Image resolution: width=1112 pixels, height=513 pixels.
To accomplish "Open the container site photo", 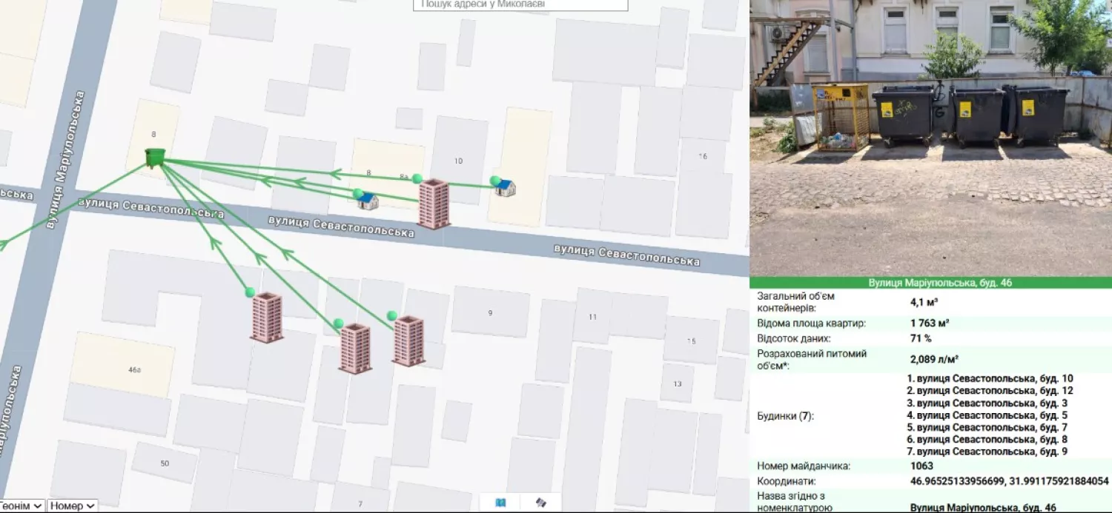I will (x=931, y=138).
